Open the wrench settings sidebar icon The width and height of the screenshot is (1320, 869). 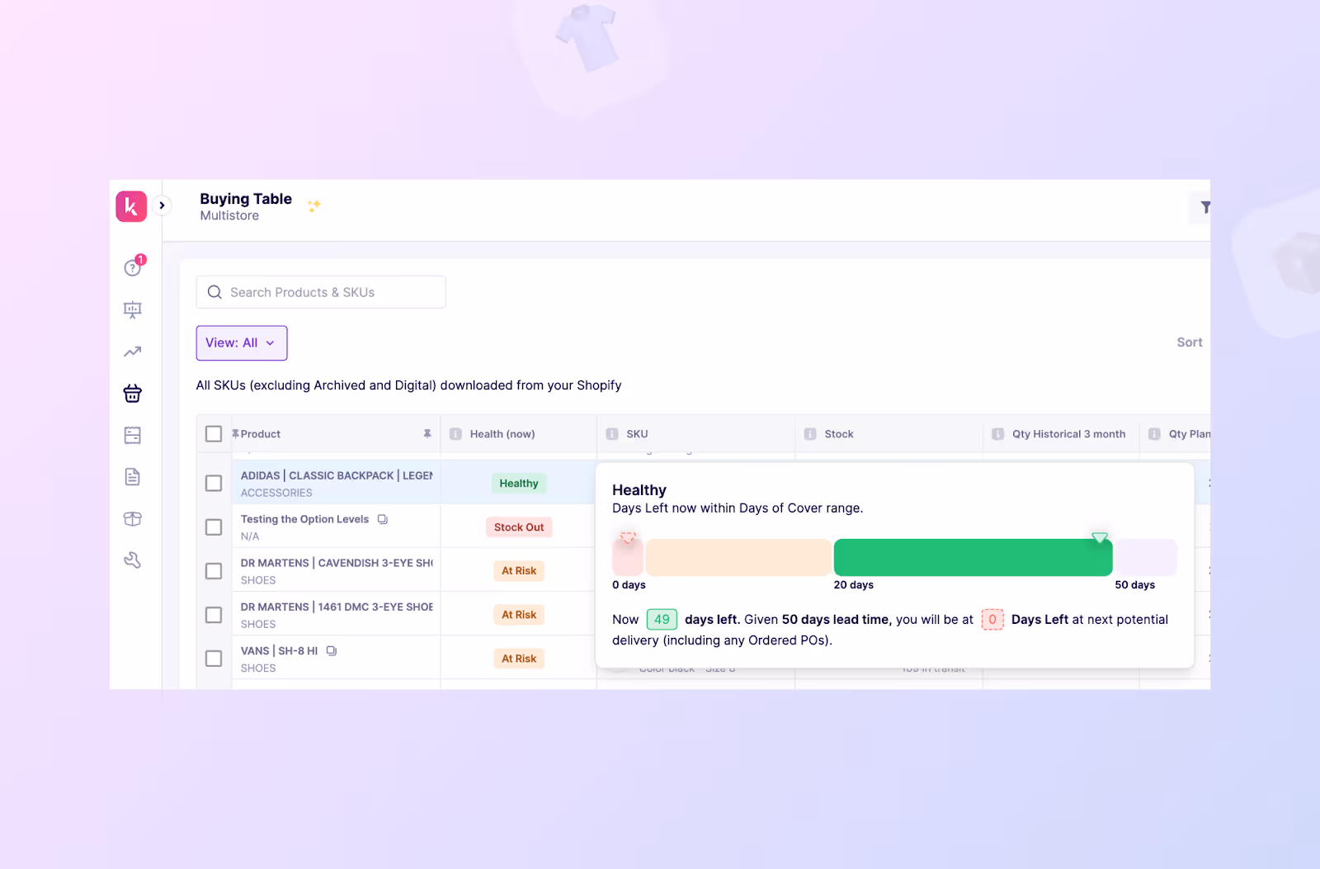pos(133,560)
